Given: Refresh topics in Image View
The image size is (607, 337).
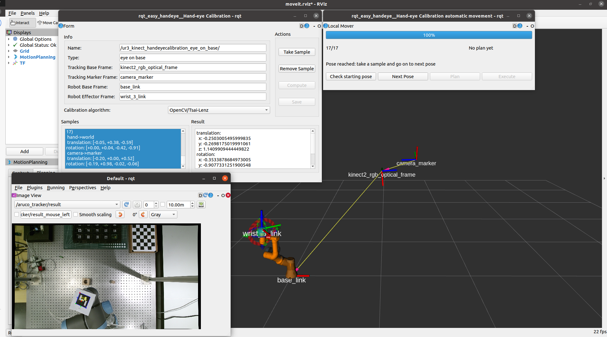Looking at the screenshot, I should pos(127,205).
